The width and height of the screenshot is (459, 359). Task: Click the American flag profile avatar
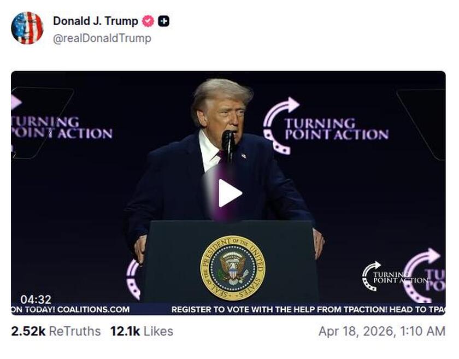28,27
